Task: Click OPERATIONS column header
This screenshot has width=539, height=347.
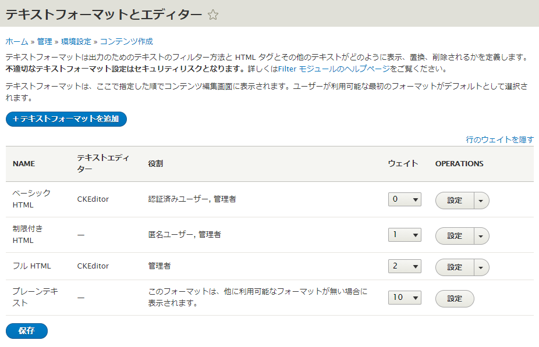Action: (x=459, y=164)
